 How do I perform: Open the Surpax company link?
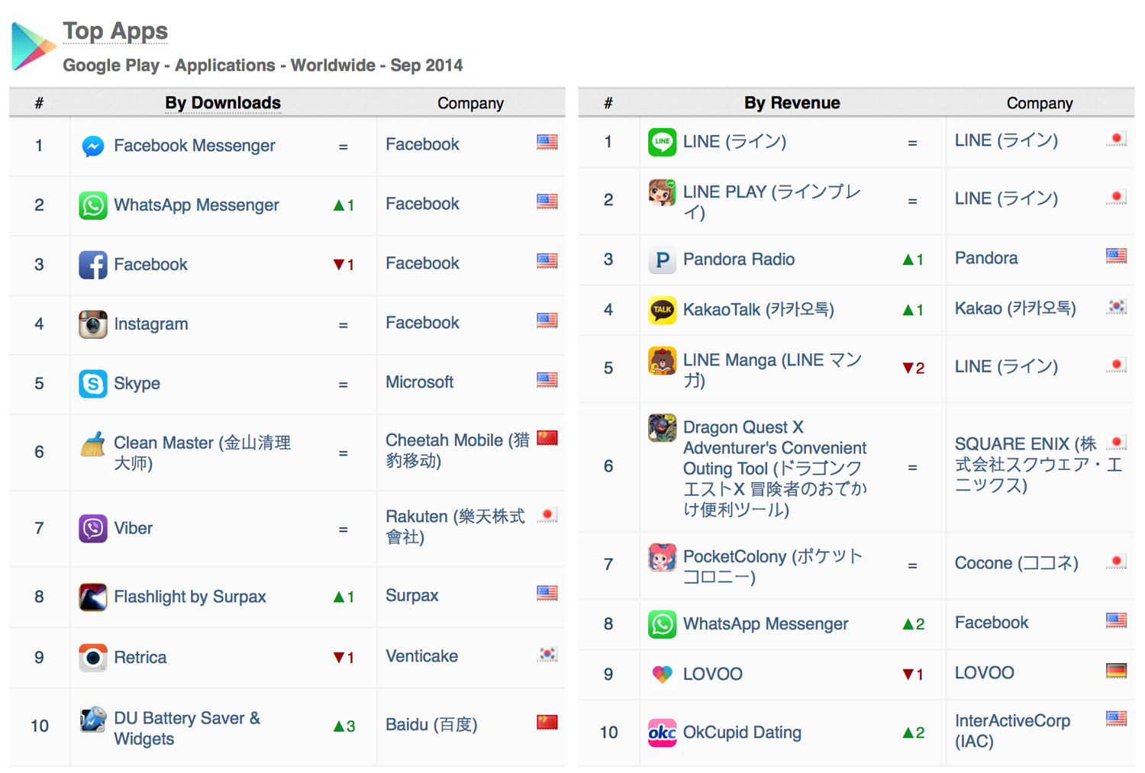(412, 596)
